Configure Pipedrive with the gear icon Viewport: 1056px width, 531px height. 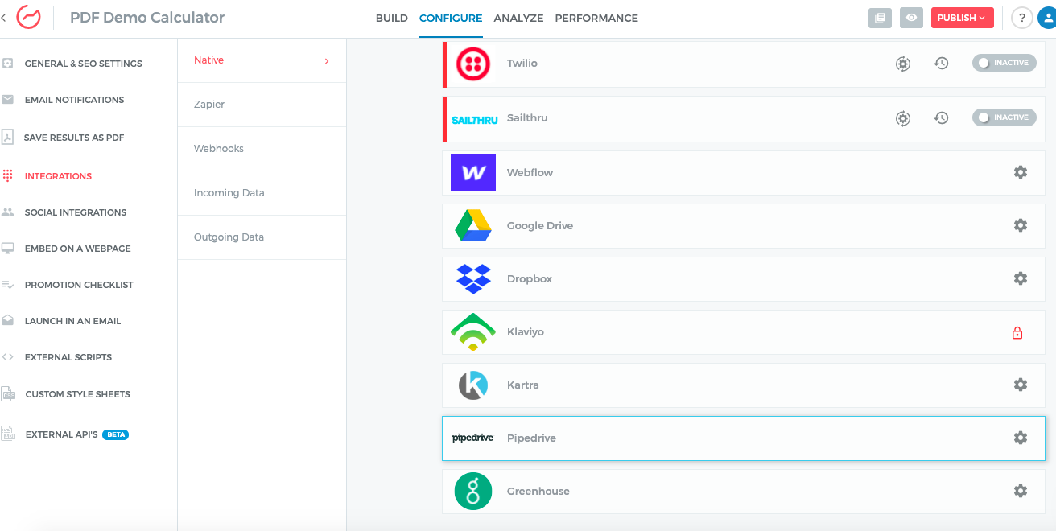1021,438
